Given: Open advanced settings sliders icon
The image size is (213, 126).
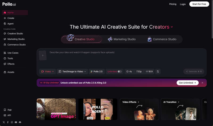Looking at the screenshot, I should 158,71.
